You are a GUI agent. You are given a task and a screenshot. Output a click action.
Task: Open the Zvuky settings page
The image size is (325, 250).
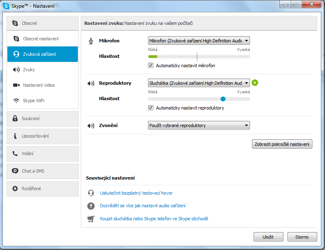click(42, 70)
